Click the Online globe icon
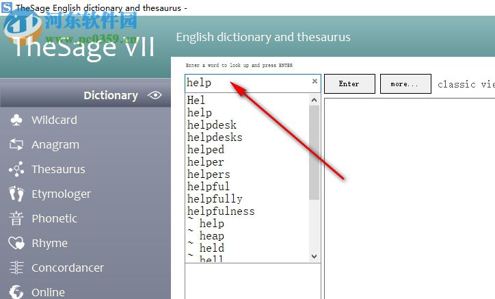 [x=16, y=292]
